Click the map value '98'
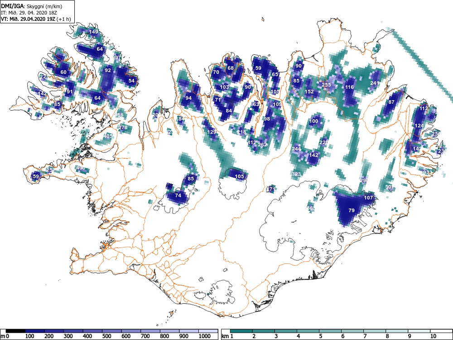 click(267, 119)
